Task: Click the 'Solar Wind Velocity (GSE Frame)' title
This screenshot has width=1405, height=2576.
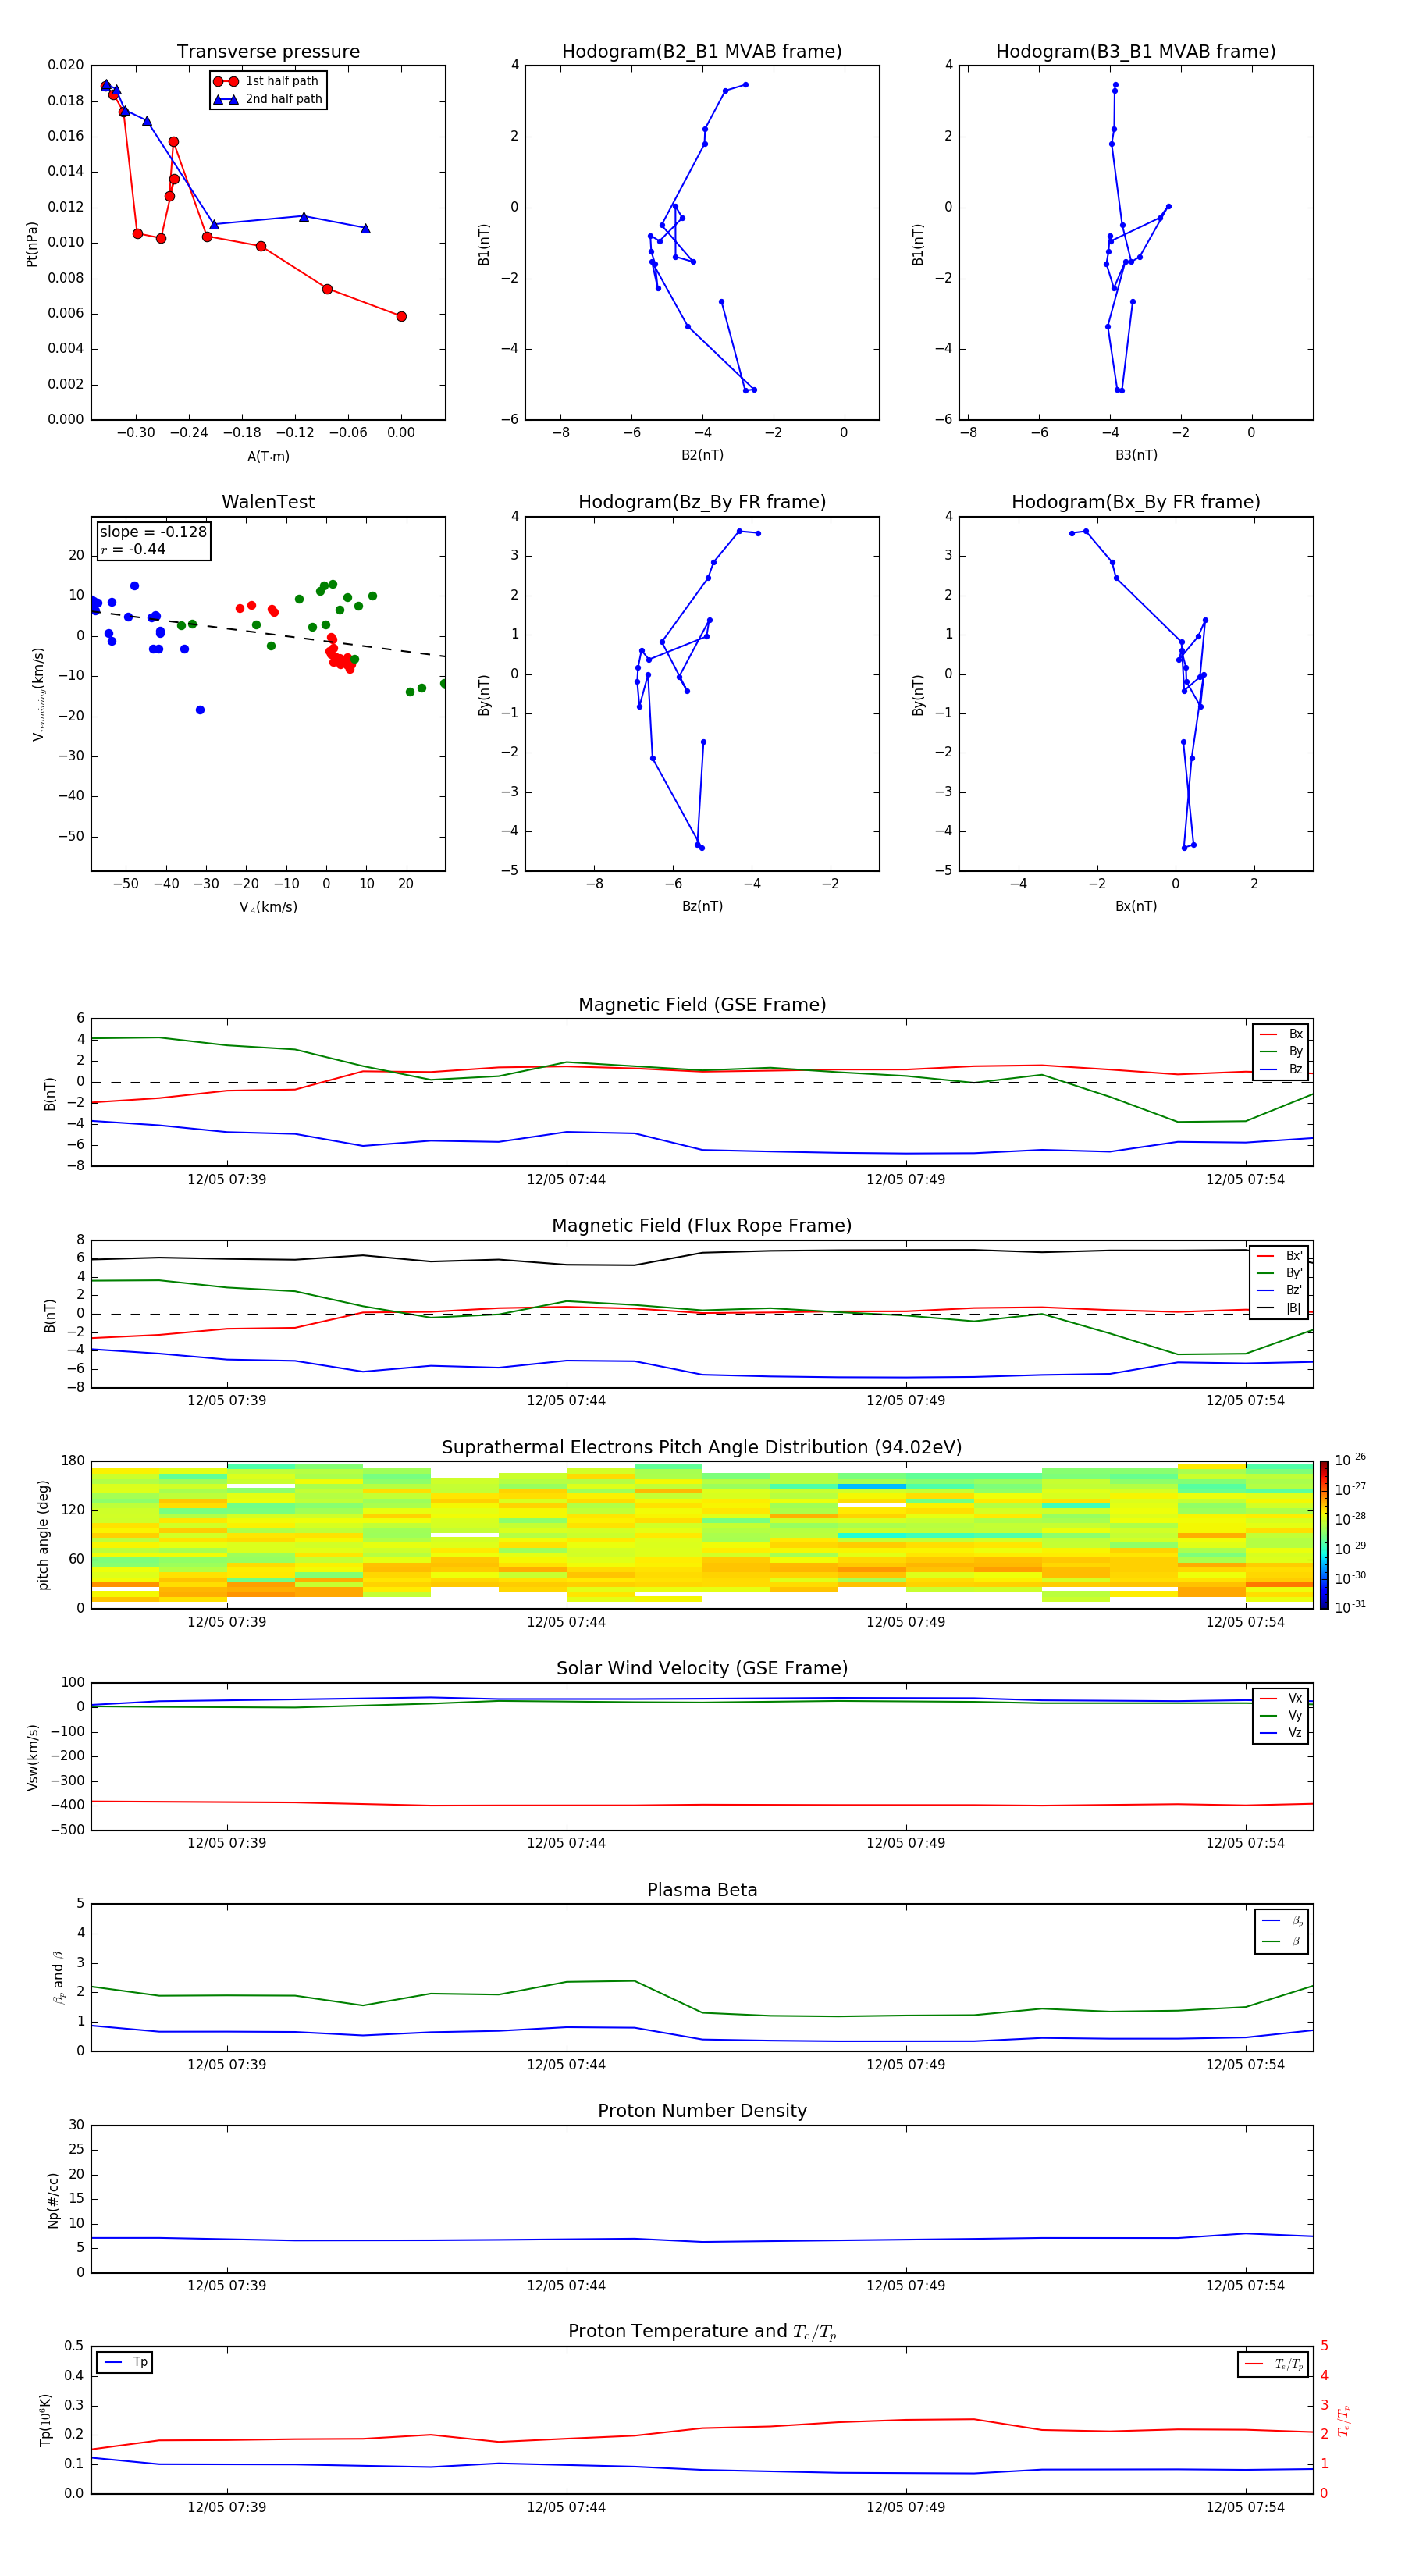Action: (702, 1668)
